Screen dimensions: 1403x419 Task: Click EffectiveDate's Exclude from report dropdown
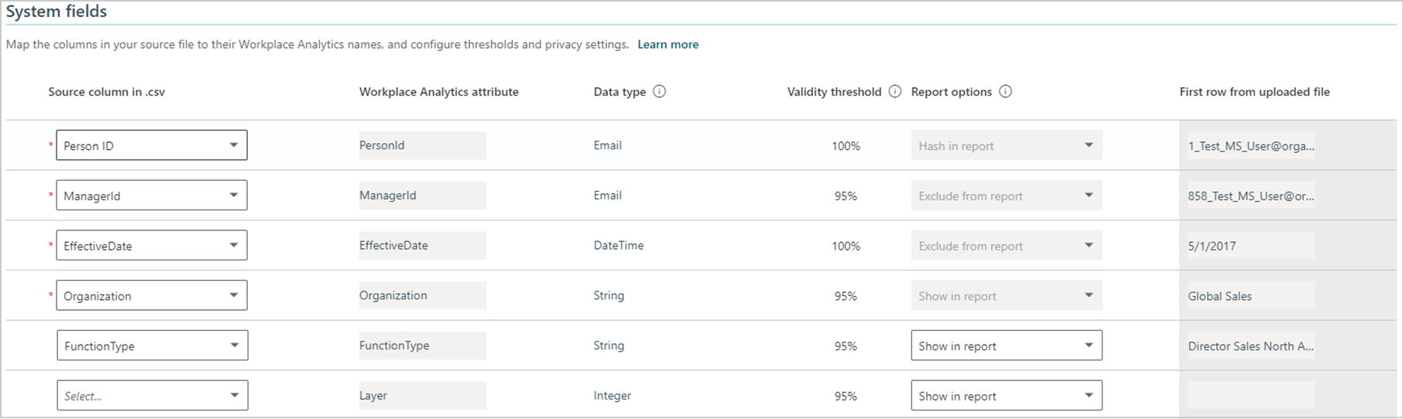click(1007, 246)
